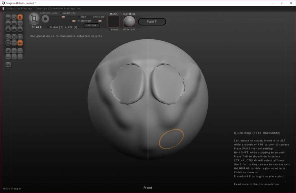Viewport: 296px width, 193px height.
Task: Click the 'Quick help (F1 to show/hide)' heading
Action: point(257,133)
